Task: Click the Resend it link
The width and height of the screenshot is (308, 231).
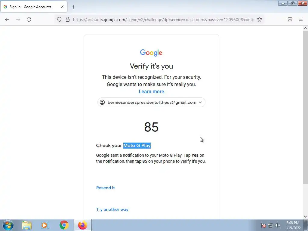Action: (106, 188)
